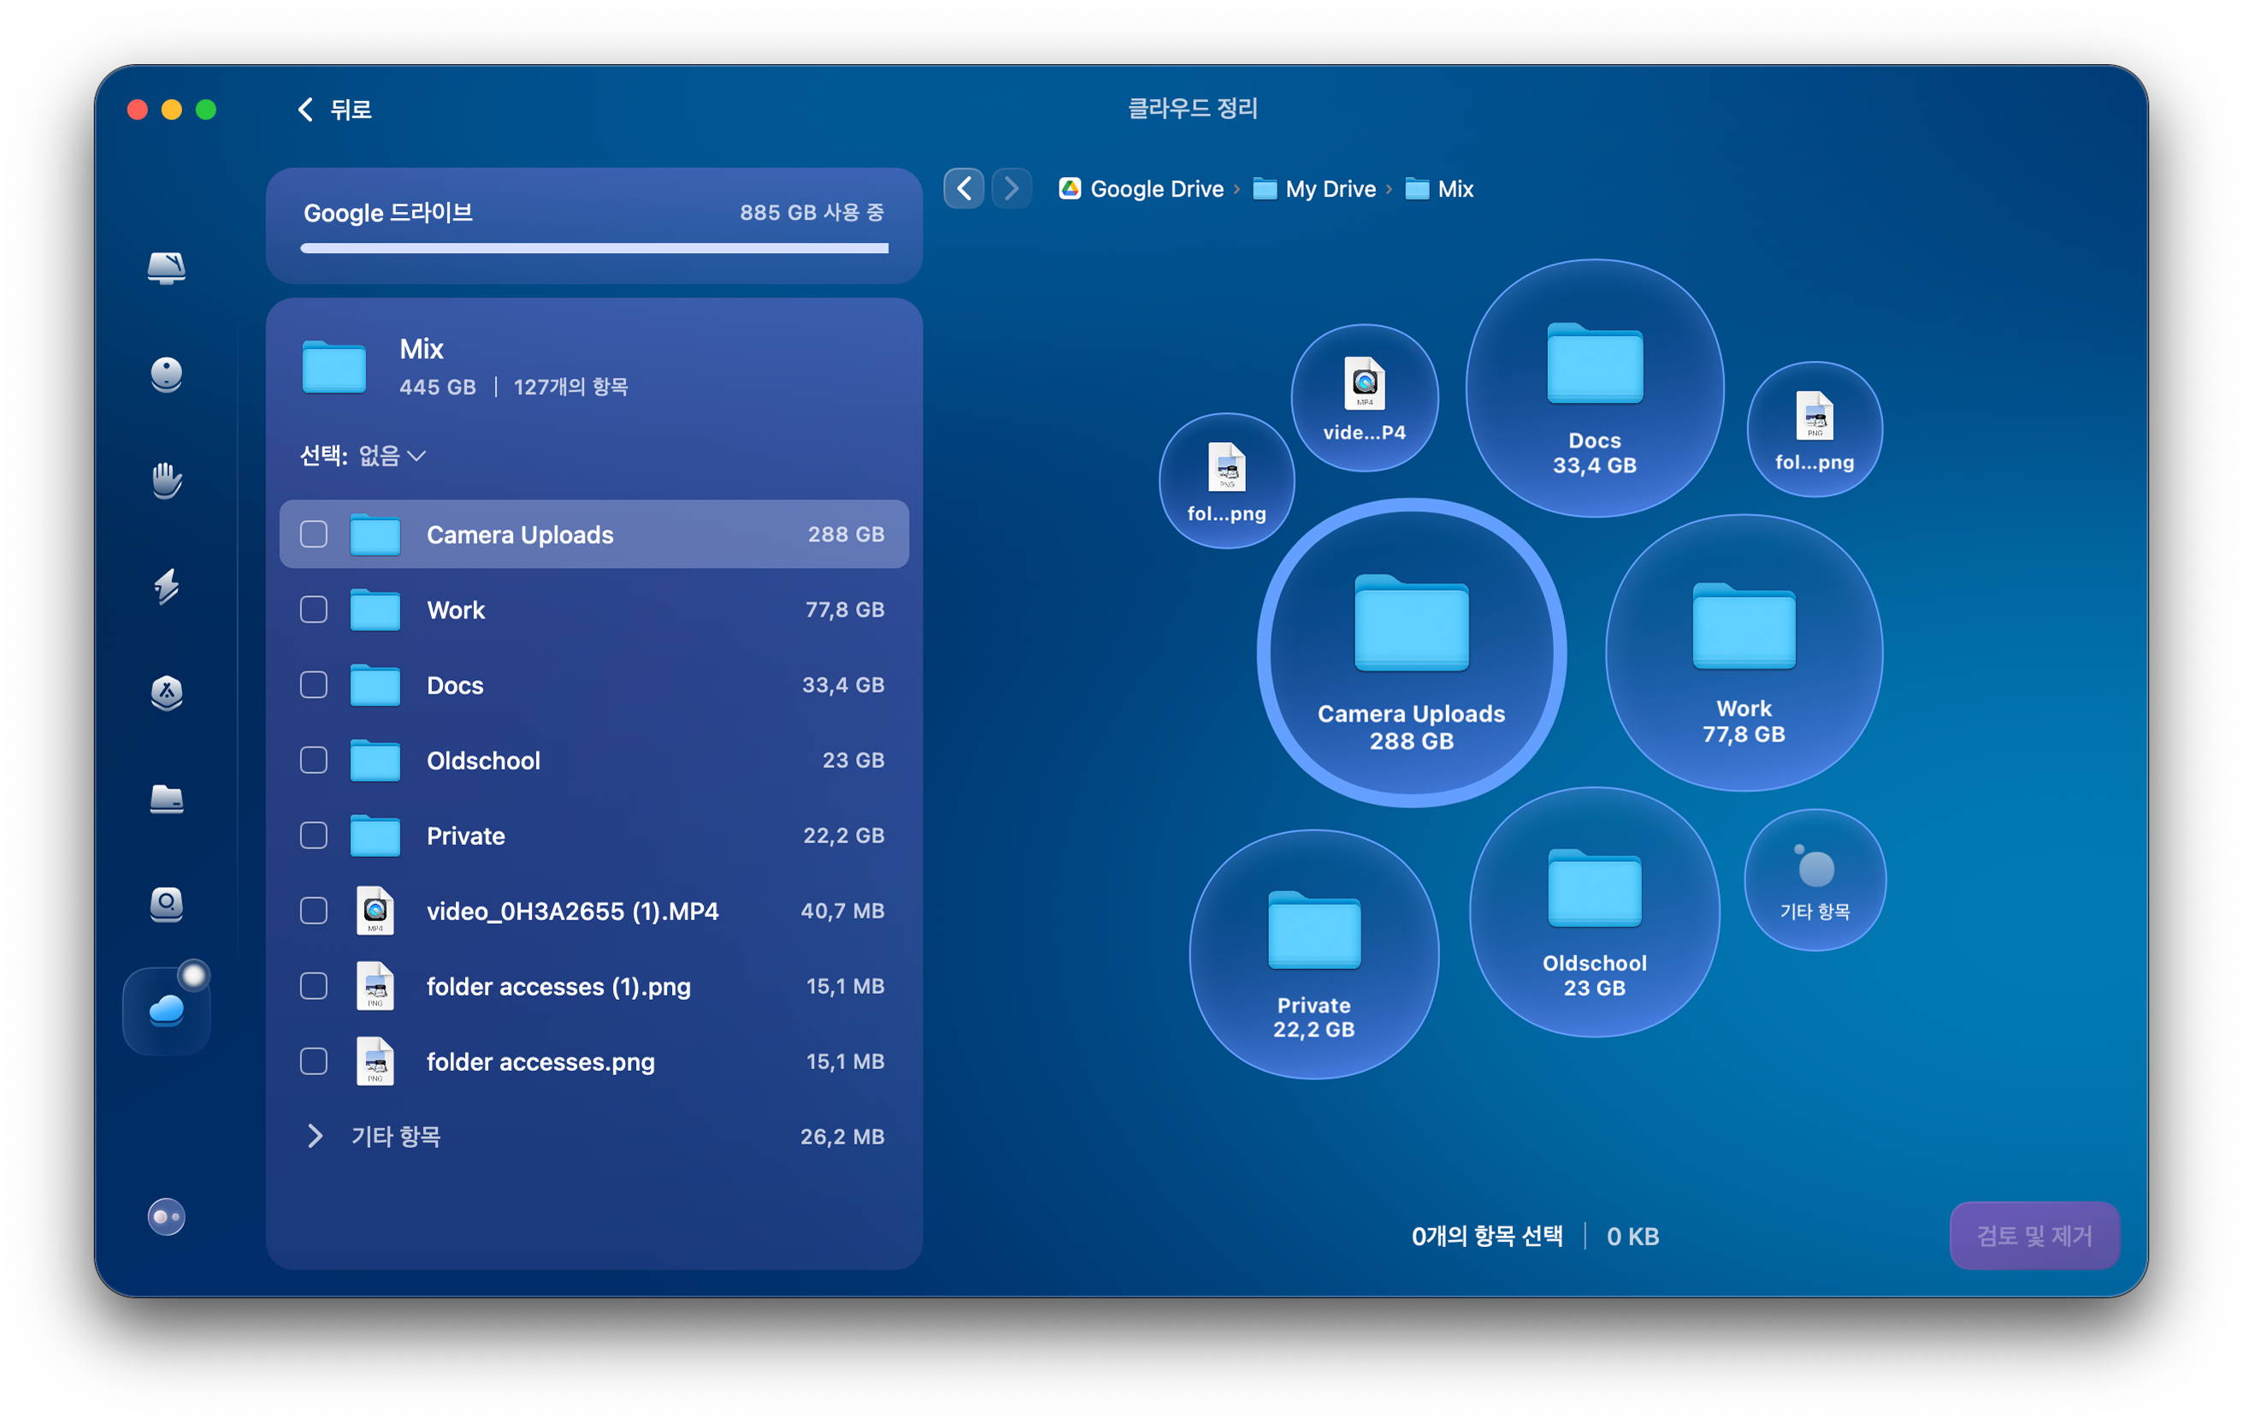Click the 검토 및 제거 button

pyautogui.click(x=2033, y=1236)
